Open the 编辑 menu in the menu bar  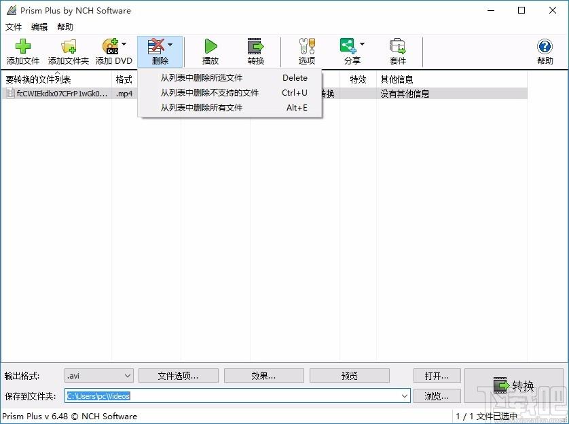[39, 27]
